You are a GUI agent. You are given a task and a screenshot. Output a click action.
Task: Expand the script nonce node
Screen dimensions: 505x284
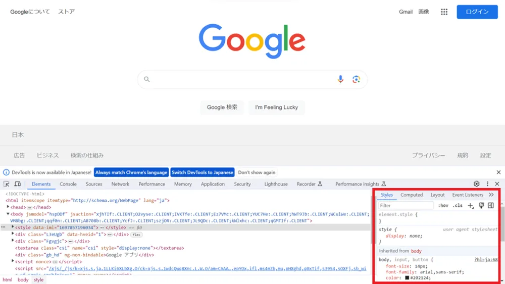pyautogui.click(x=13, y=261)
